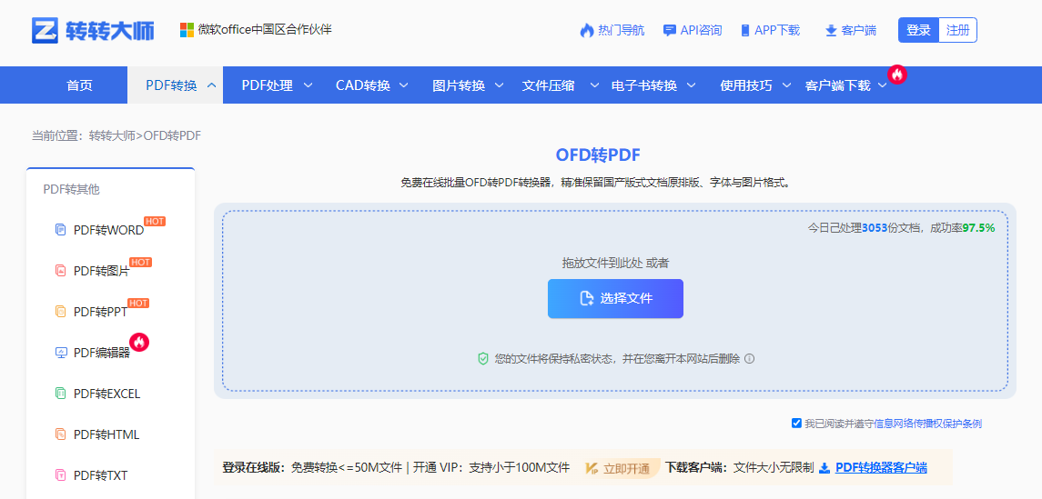
Task: Click the PDF转图片 picture icon
Action: click(60, 271)
